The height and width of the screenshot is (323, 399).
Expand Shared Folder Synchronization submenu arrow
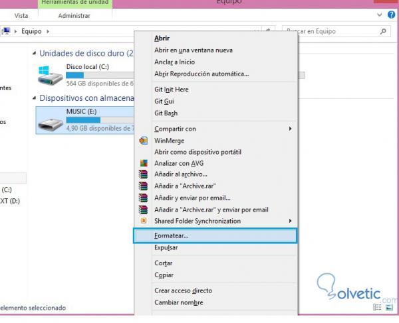(290, 221)
